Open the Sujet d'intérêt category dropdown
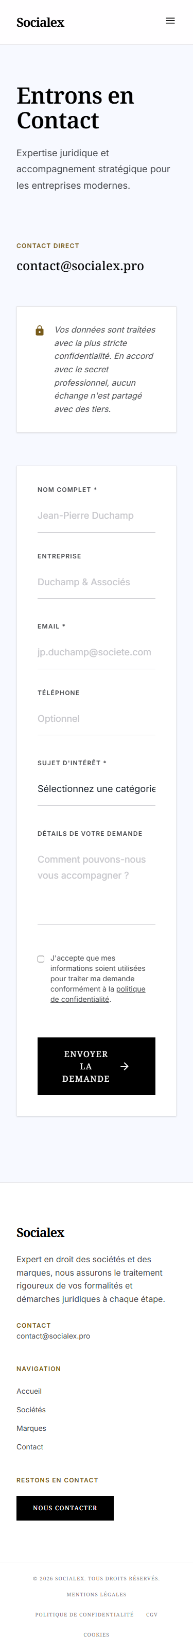 coord(97,789)
